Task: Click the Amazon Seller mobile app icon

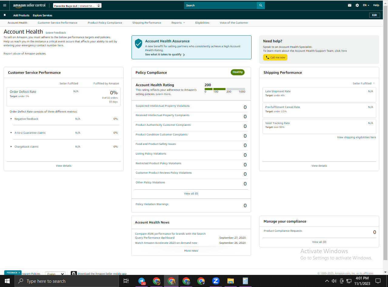Action: point(74,273)
